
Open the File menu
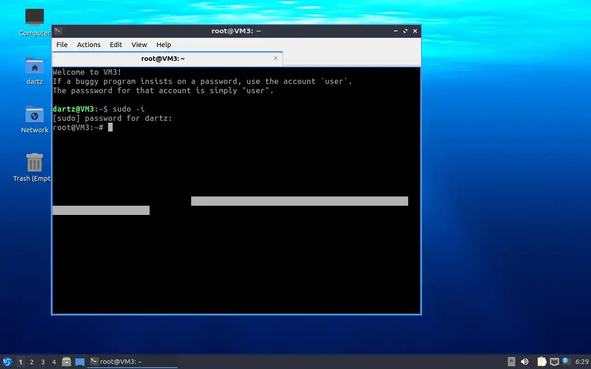click(x=62, y=45)
